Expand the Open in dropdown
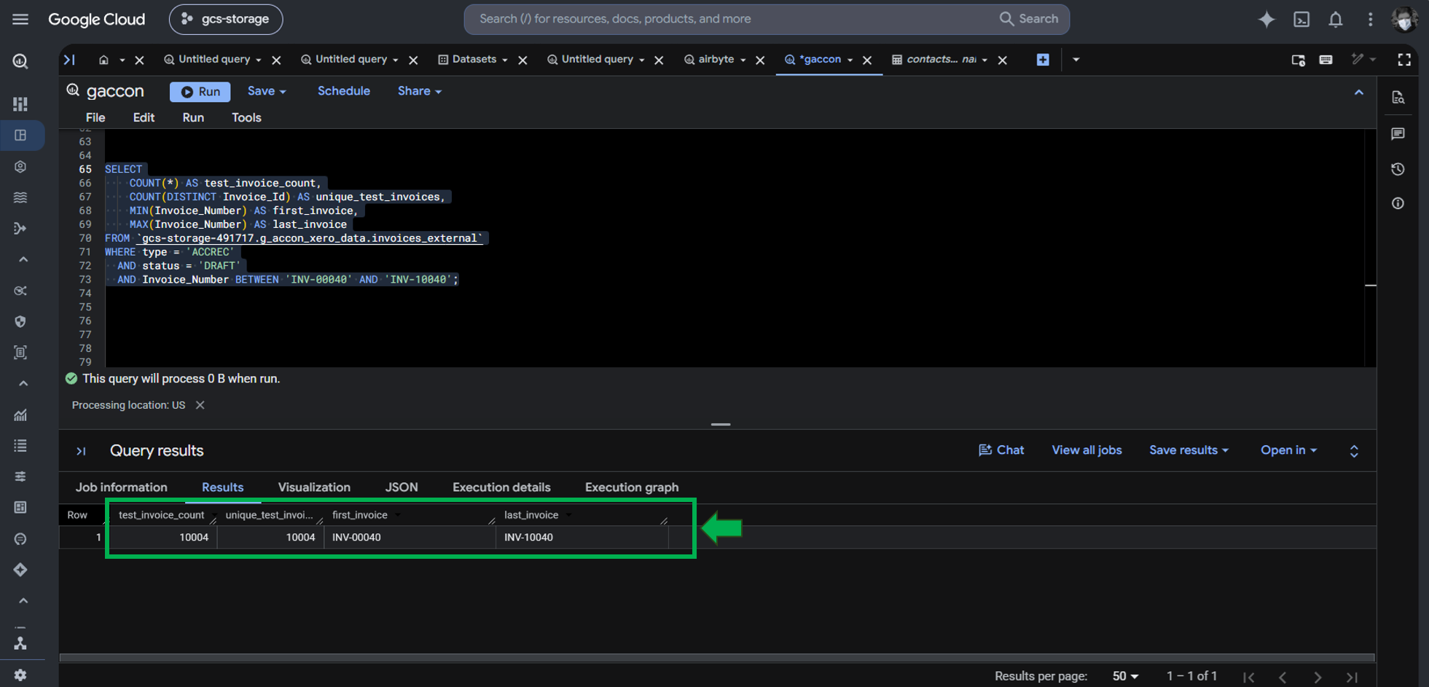 (1288, 450)
